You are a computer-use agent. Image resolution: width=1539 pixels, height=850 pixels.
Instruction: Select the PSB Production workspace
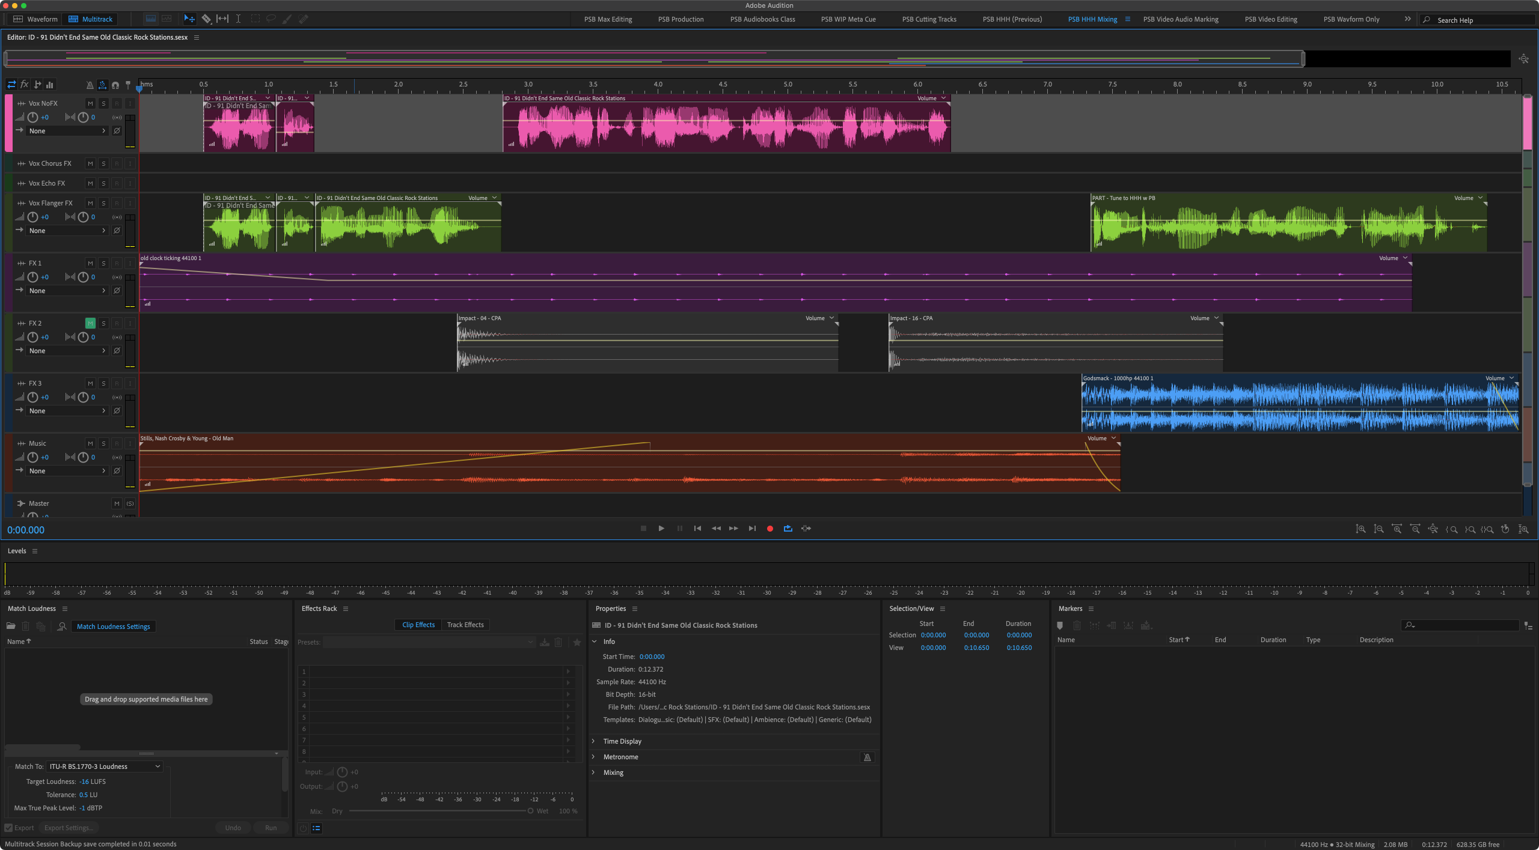click(680, 19)
